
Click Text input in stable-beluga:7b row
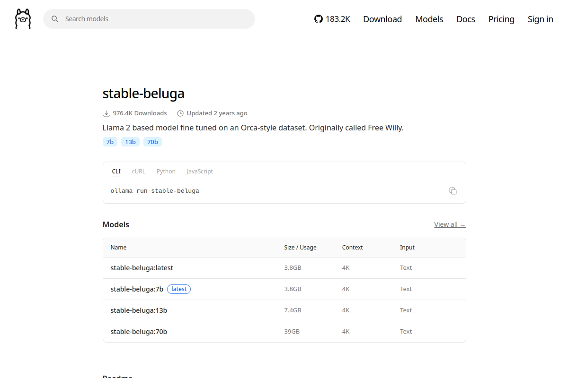pos(406,289)
